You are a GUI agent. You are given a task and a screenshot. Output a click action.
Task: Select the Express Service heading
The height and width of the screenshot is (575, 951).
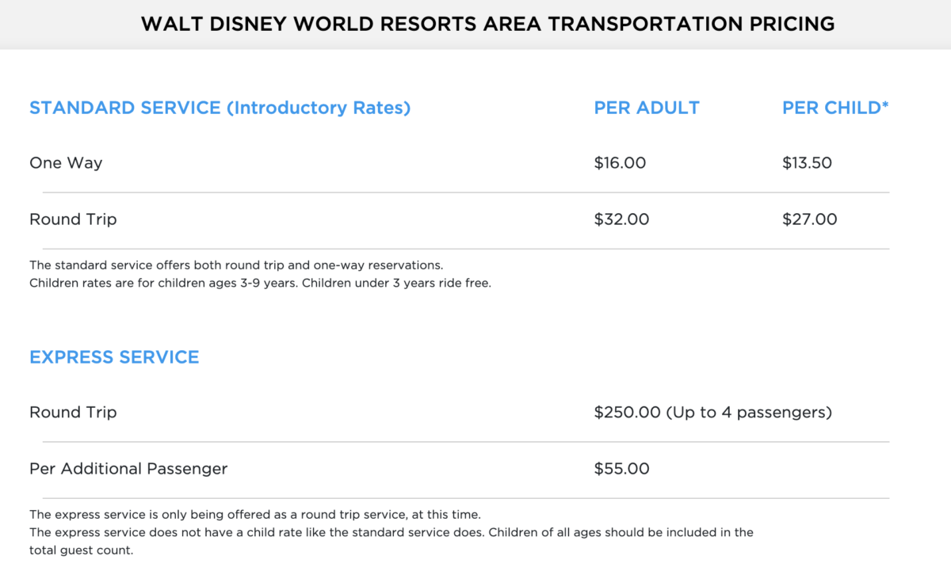coord(114,357)
